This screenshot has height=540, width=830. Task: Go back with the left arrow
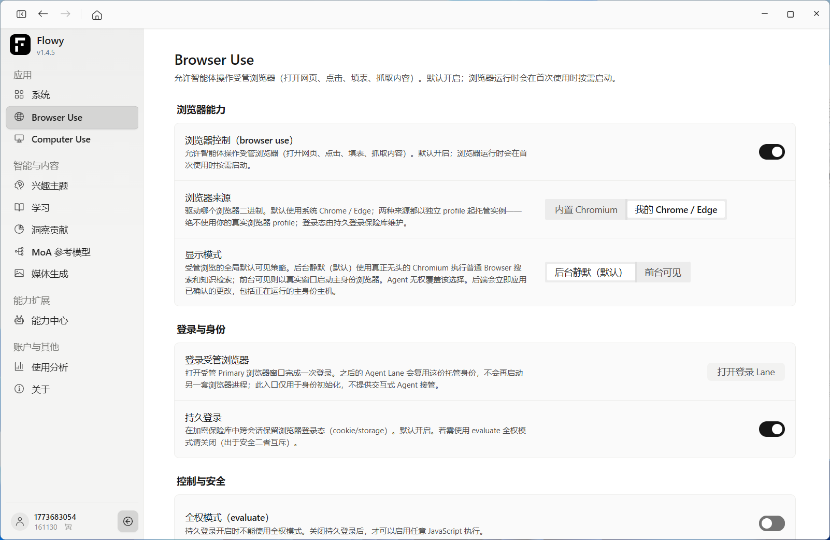(43, 14)
